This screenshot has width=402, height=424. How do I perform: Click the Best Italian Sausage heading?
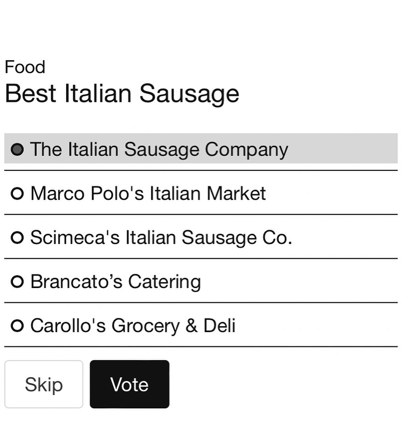122,94
